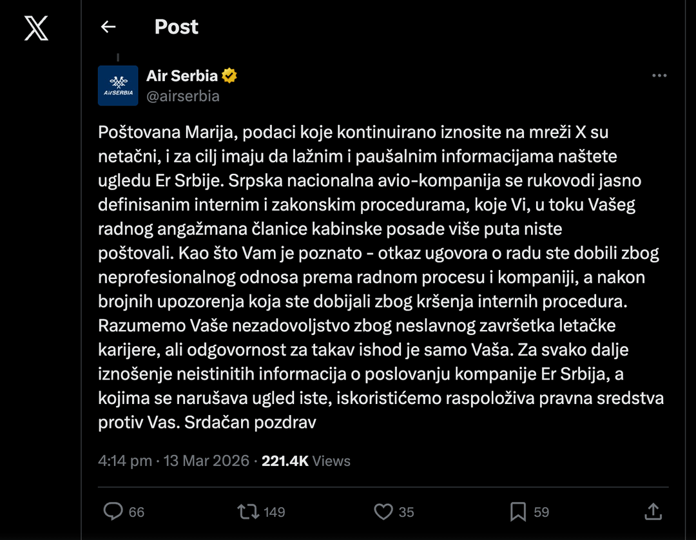This screenshot has width=696, height=540.
Task: Click the Air Serbia display name
Action: click(182, 76)
